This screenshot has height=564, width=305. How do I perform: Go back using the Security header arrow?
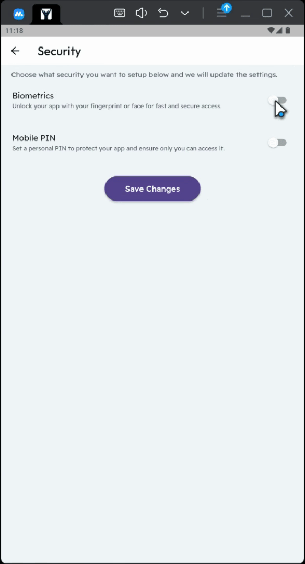click(15, 51)
